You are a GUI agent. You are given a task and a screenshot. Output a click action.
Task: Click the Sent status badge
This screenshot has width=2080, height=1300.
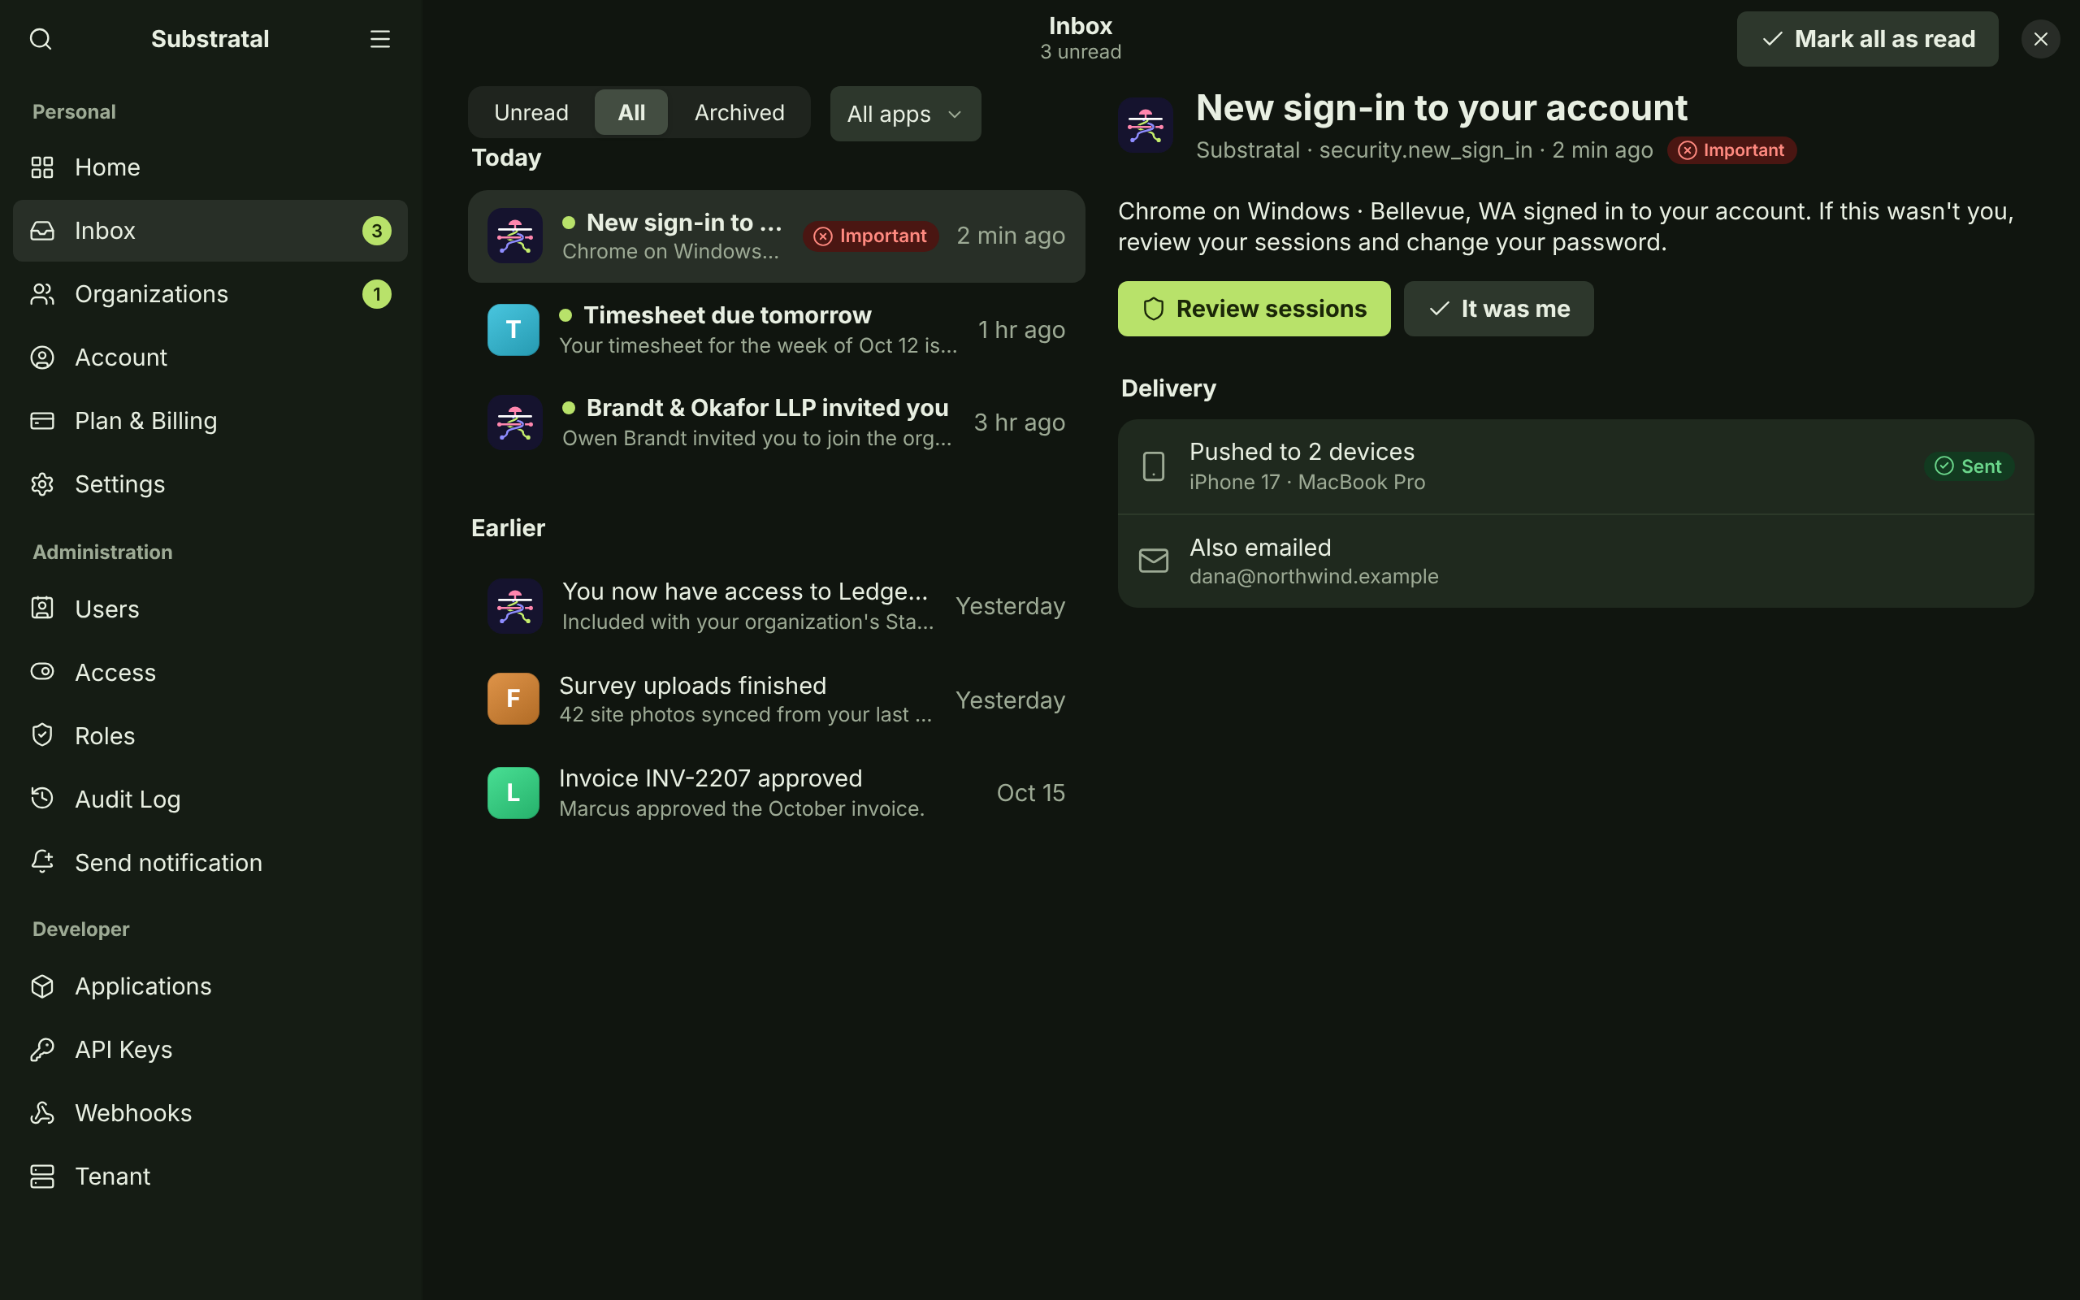[x=1968, y=466]
